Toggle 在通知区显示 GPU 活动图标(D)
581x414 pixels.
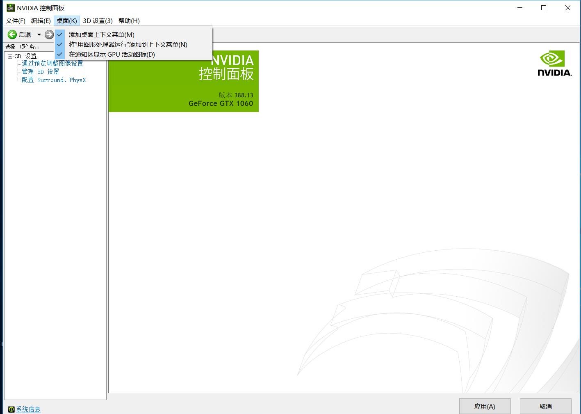133,54
